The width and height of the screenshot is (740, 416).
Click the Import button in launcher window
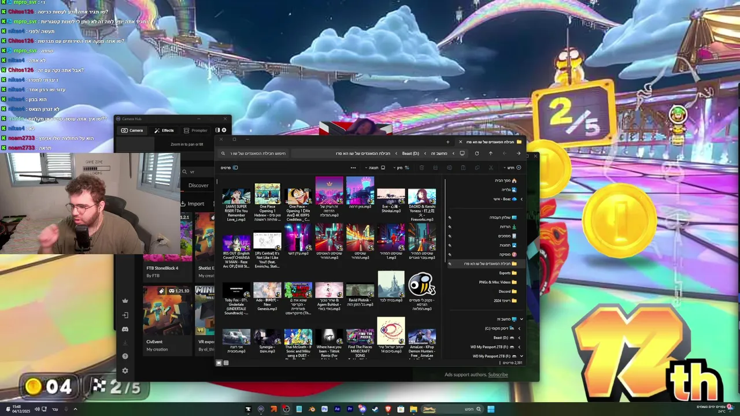193,203
